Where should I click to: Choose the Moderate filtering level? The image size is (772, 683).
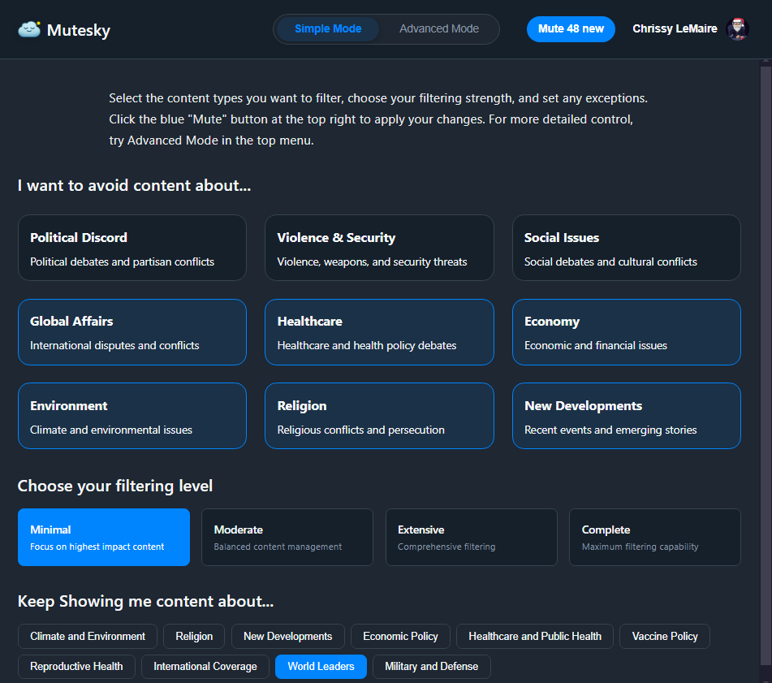tap(287, 537)
